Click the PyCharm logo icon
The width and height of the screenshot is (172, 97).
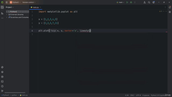tap(2, 2)
